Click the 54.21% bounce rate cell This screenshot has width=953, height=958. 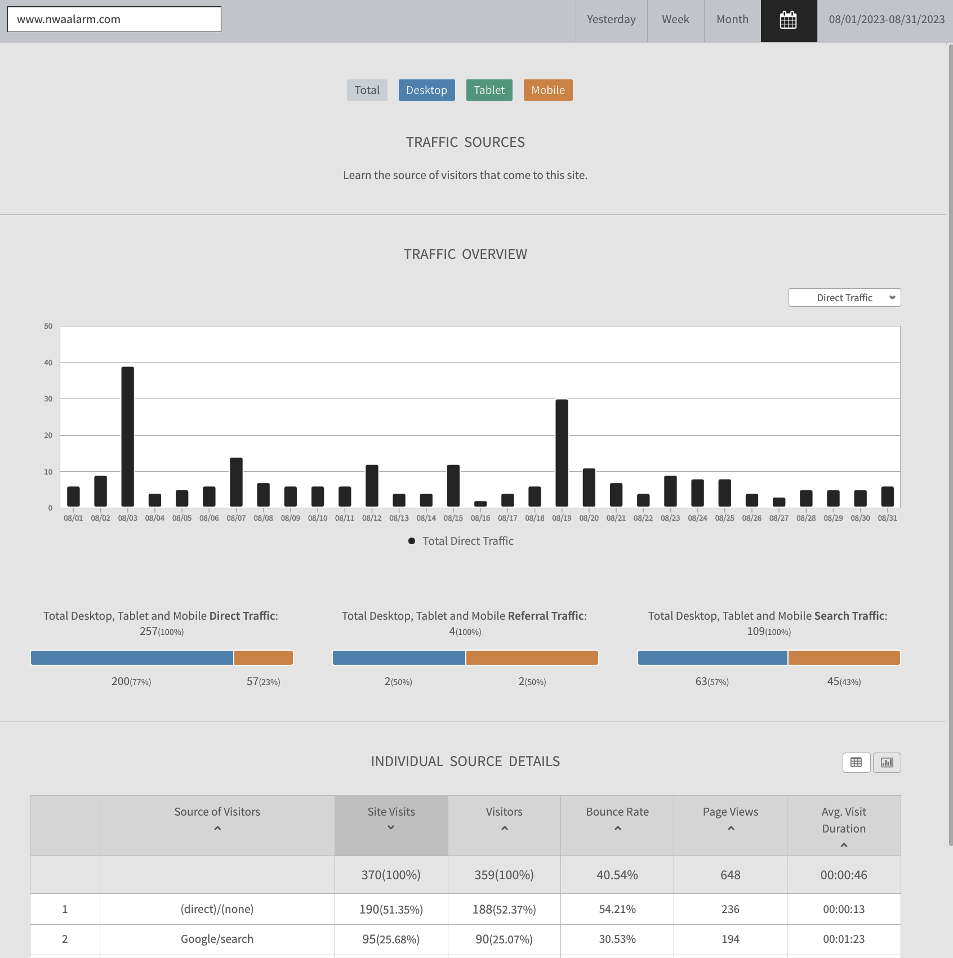(x=617, y=909)
